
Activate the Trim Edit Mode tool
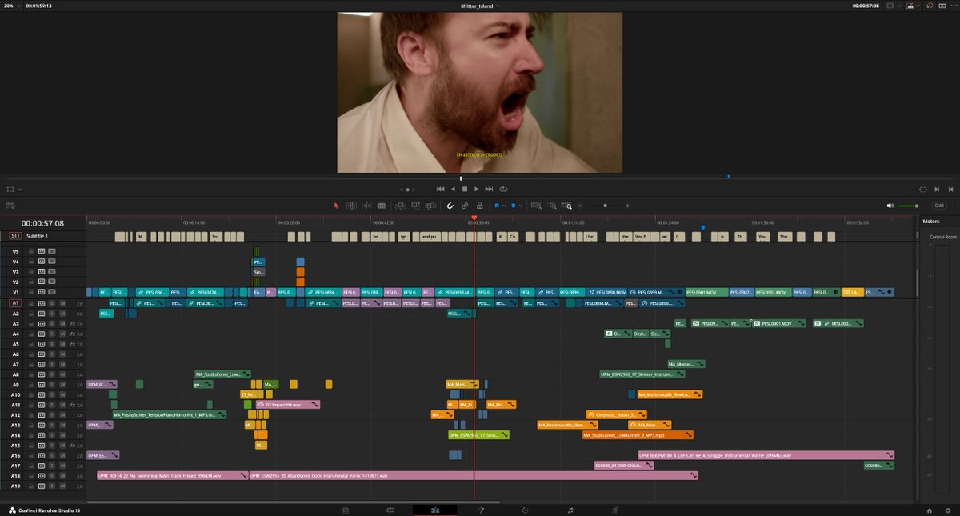click(351, 206)
